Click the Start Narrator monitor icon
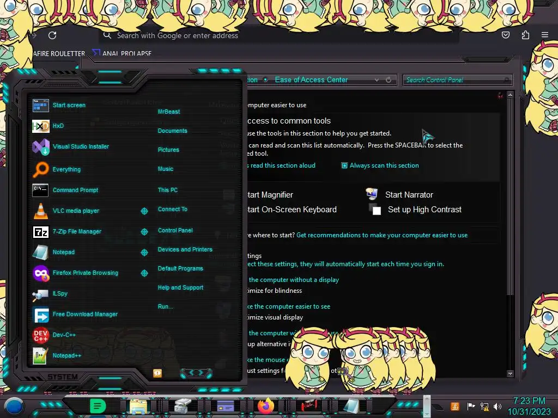558x418 pixels. point(372,194)
